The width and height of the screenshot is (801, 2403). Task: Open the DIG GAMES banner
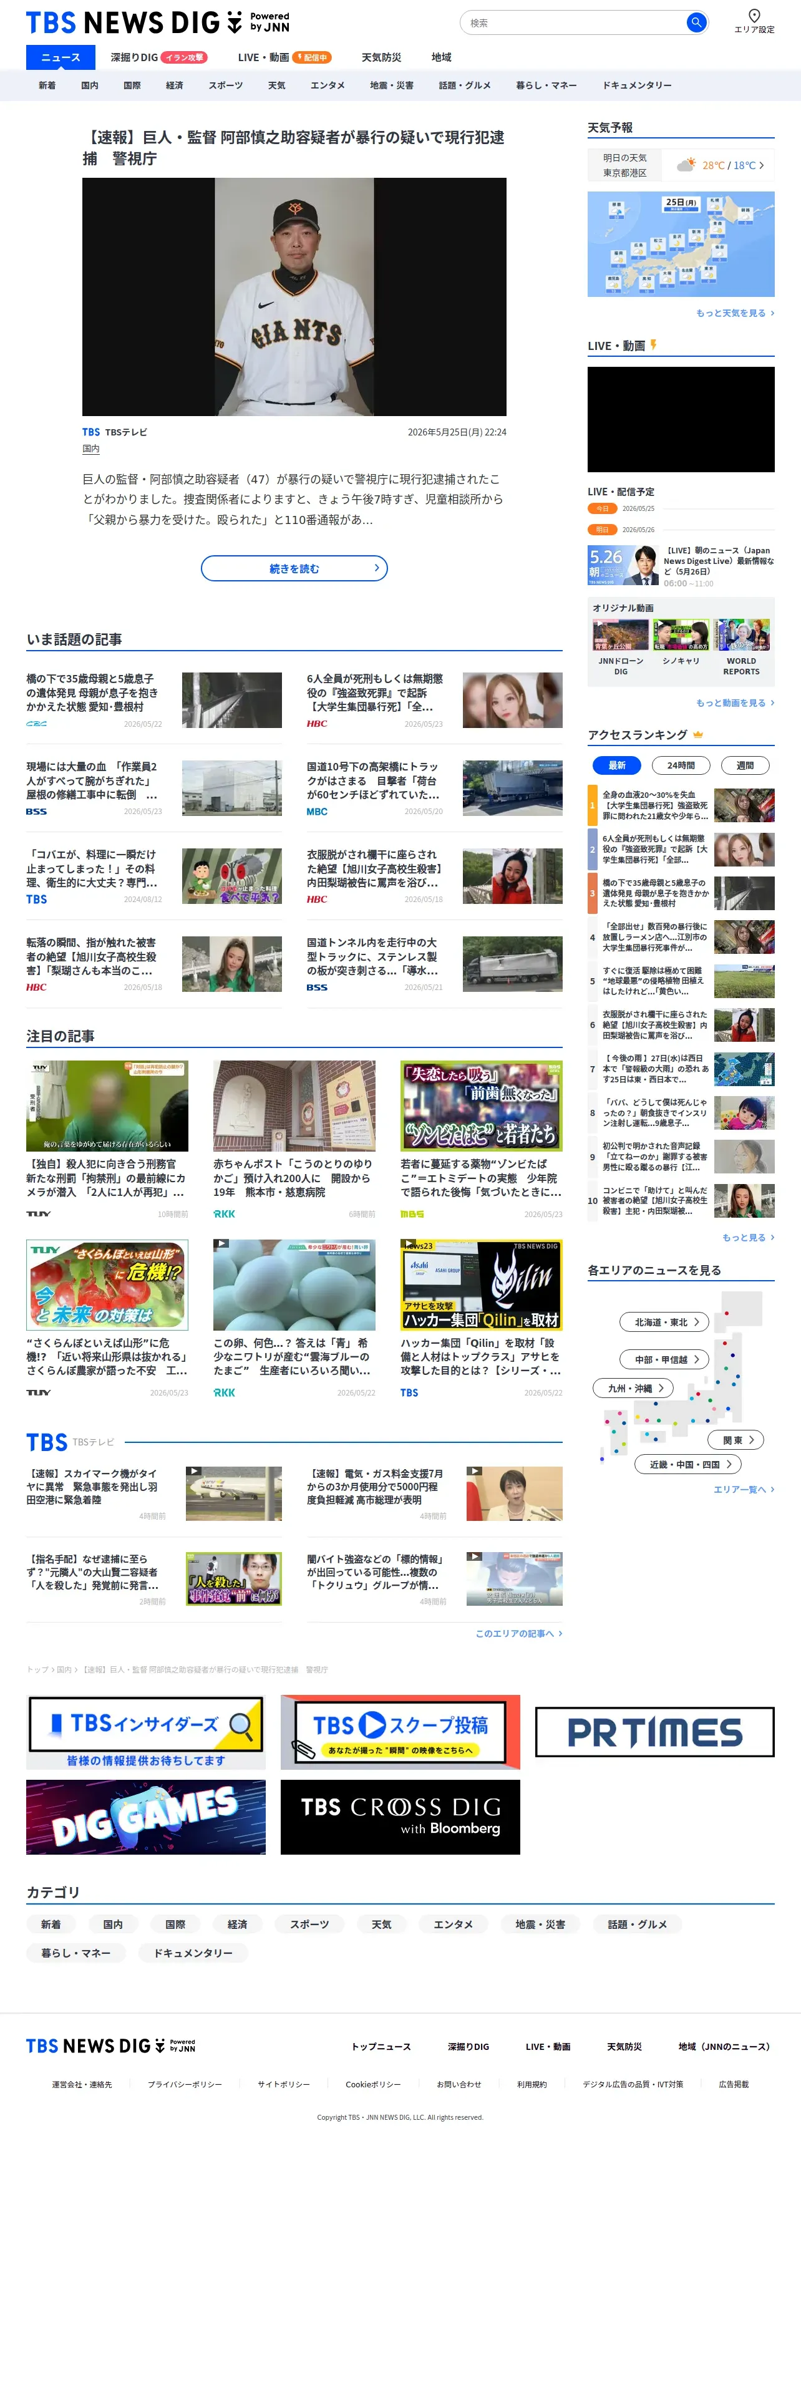pos(145,1816)
